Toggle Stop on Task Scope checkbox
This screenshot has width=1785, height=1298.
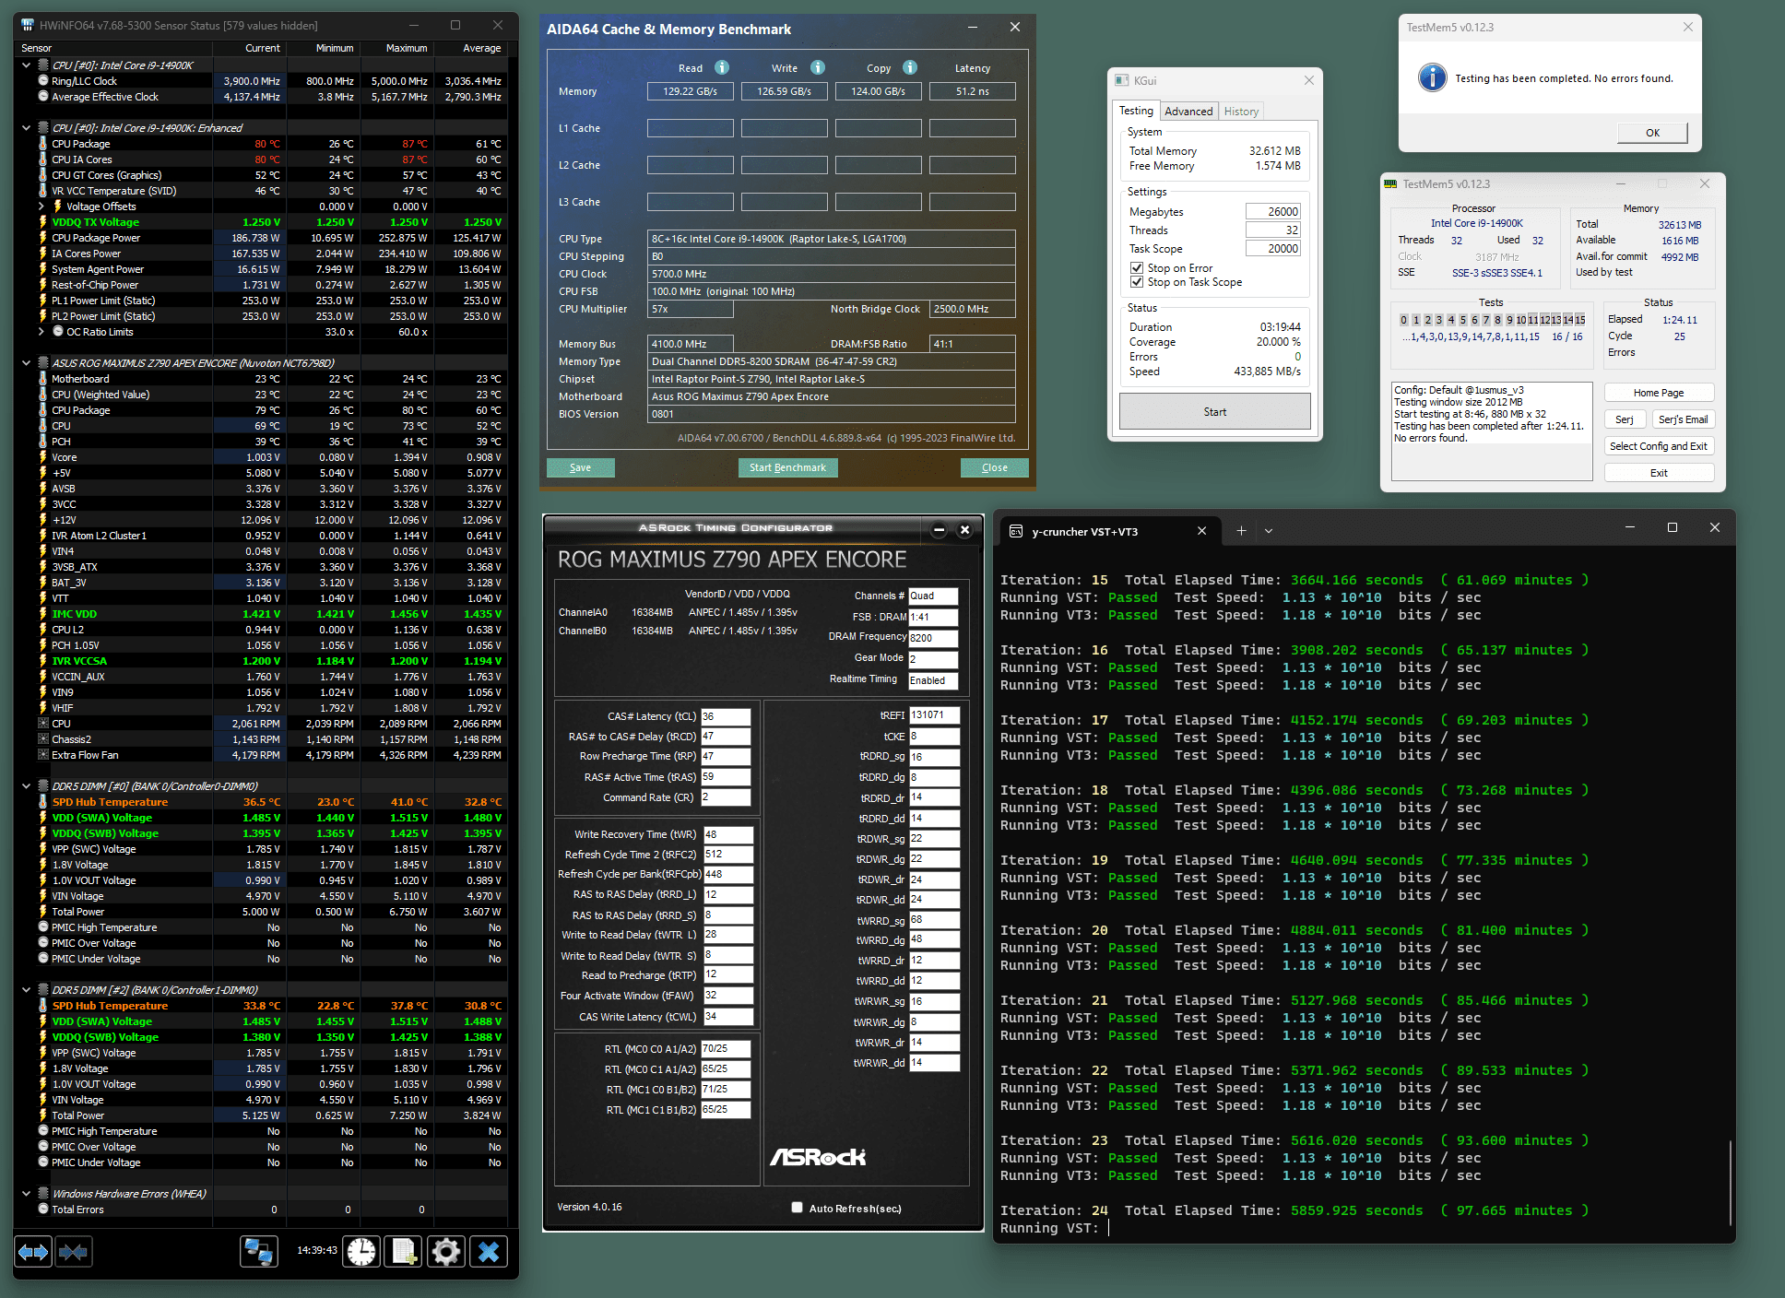(1137, 282)
